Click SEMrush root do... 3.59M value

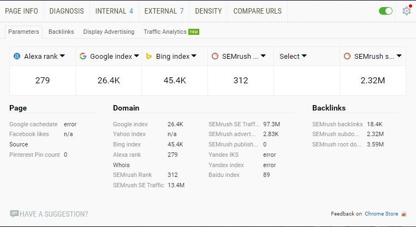pos(375,144)
